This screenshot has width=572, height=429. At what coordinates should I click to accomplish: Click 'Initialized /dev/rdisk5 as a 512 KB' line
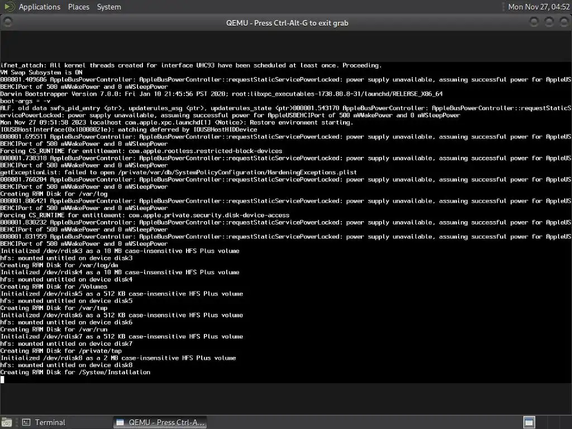pyautogui.click(x=121, y=294)
